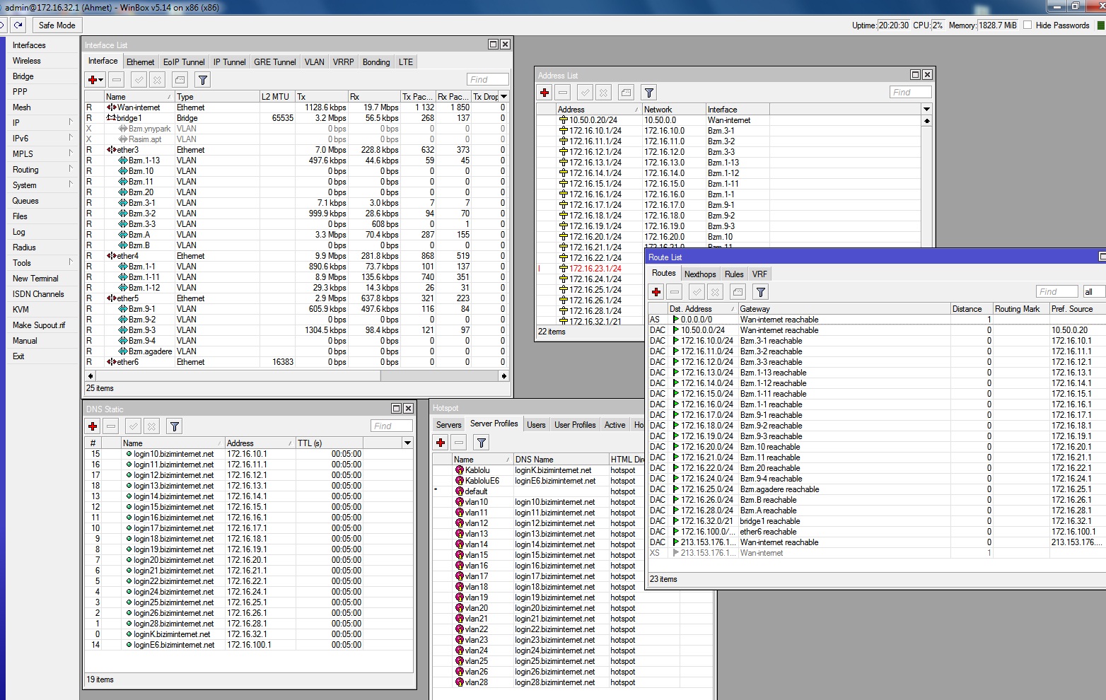Open the filter funnel in DNS Static

(174, 426)
